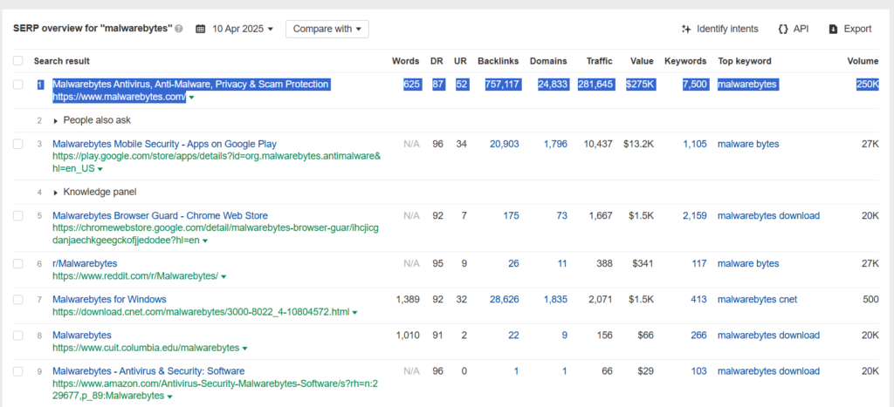Click the Top keyword column header
Image resolution: width=894 pixels, height=407 pixels.
(x=745, y=61)
